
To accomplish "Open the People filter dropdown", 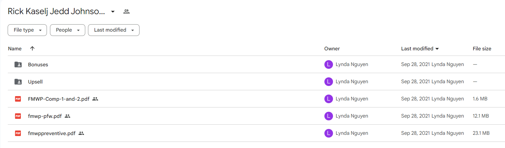I will pyautogui.click(x=67, y=30).
